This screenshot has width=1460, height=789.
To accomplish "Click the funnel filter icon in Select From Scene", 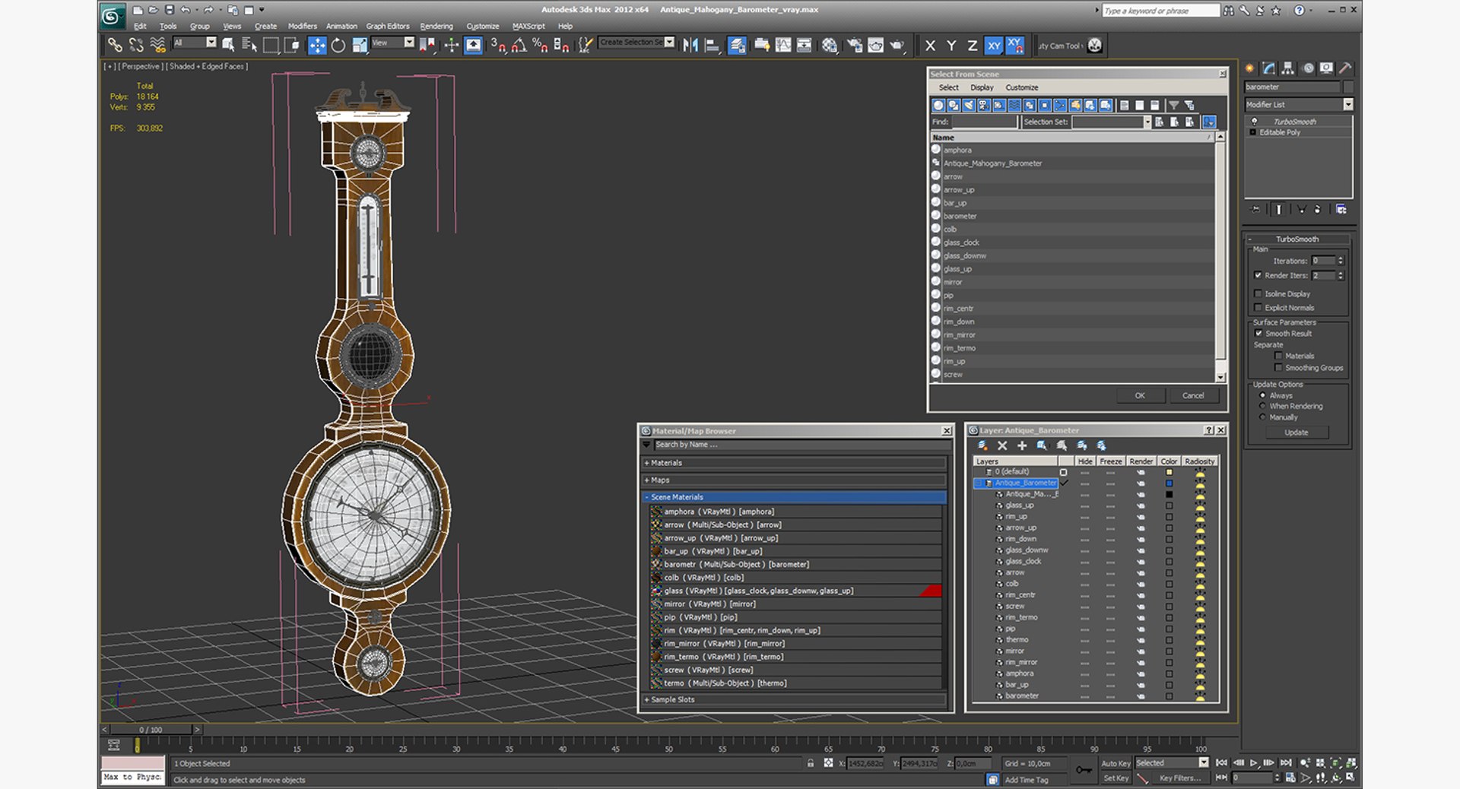I will (x=1173, y=106).
